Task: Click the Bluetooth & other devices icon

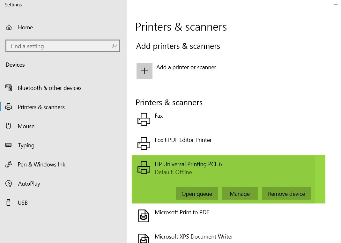Action: tap(9, 88)
